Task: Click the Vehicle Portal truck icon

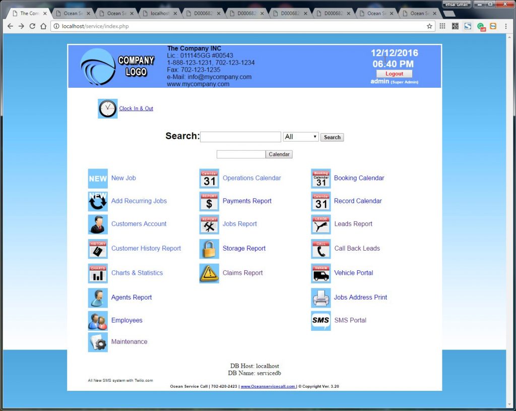Action: coord(321,273)
